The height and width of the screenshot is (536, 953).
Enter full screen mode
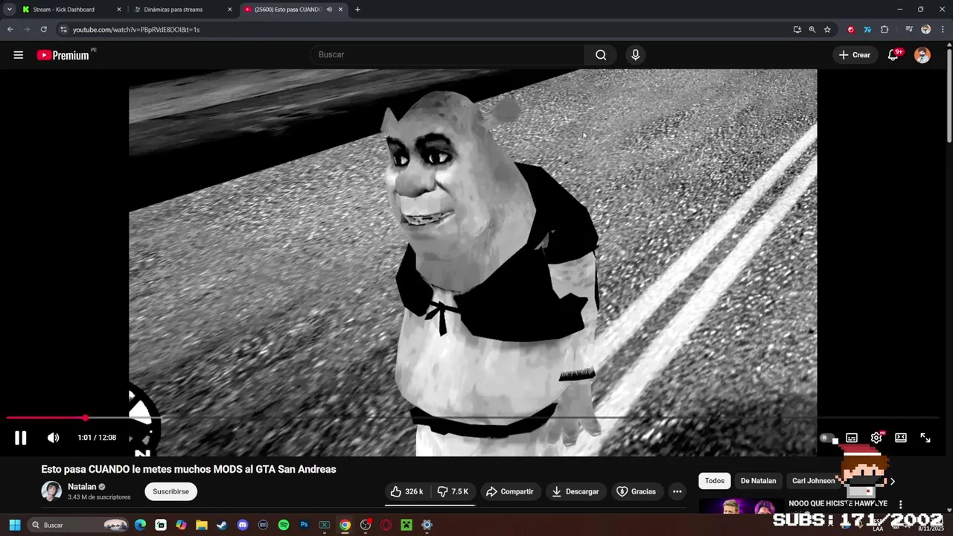coord(925,438)
